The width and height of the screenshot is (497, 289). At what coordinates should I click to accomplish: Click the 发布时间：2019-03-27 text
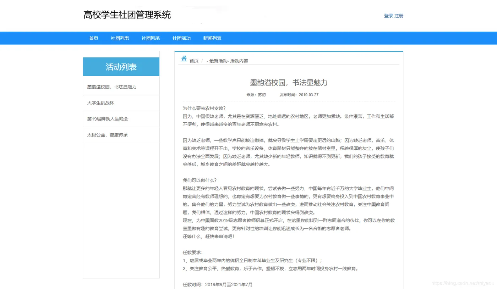coord(299,95)
